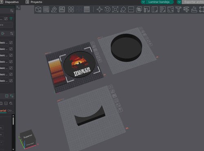
Task: Click the scrollbar up arrow in settings panel
Action: [x=13, y=116]
